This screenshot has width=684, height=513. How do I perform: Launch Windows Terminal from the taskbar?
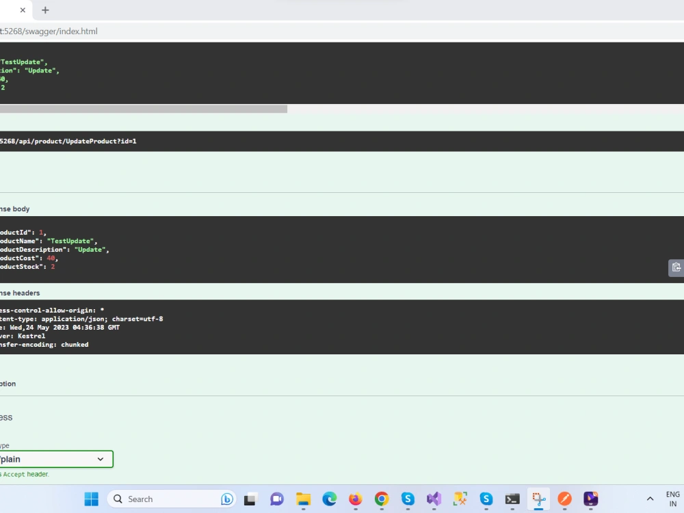click(x=512, y=499)
